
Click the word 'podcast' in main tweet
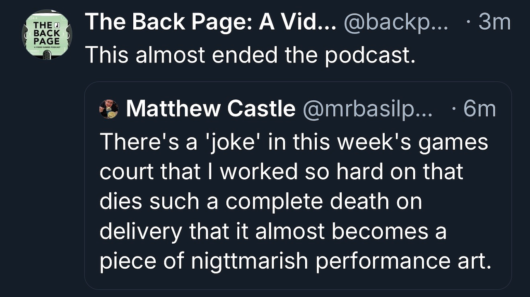point(369,54)
